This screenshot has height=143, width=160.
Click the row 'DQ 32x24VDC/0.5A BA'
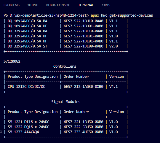pos(66,31)
